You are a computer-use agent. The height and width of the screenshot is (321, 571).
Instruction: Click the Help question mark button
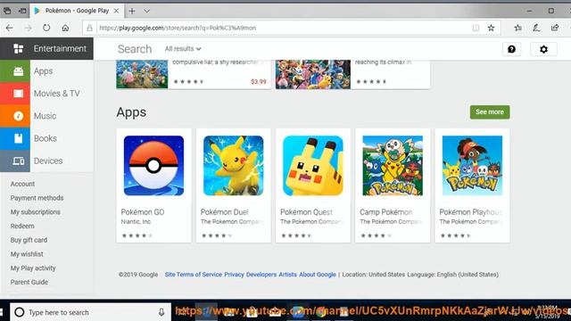[511, 49]
